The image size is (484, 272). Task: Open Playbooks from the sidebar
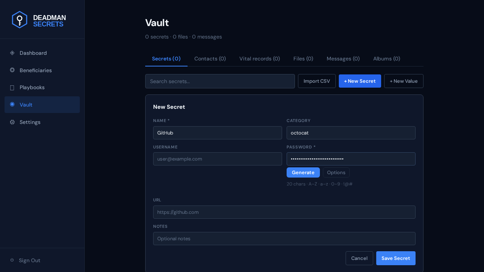coord(42,87)
